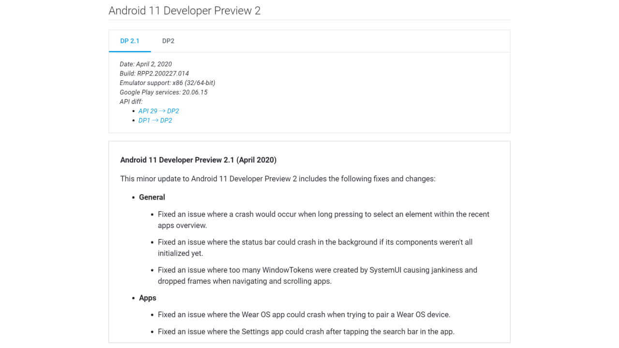Follow the DP1 → DP2 diff link

coord(155,120)
